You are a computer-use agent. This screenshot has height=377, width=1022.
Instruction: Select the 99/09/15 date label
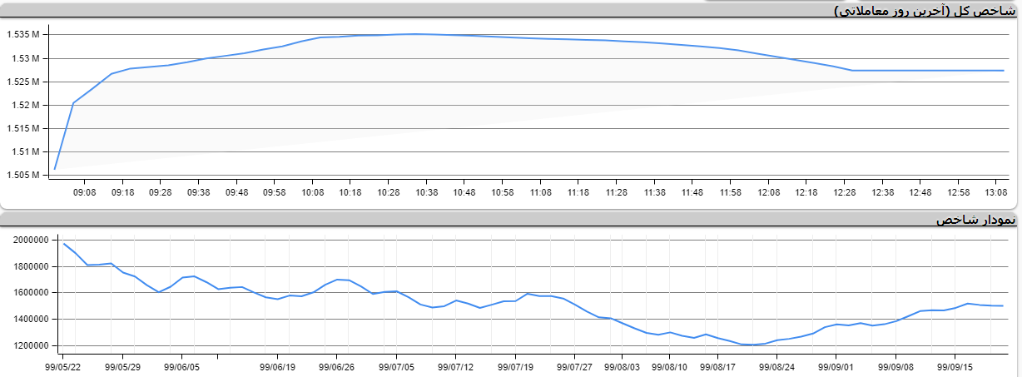point(955,365)
